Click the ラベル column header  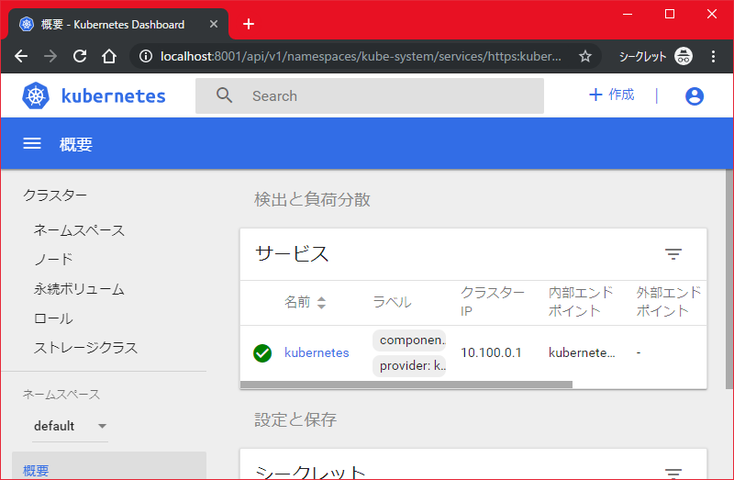click(392, 303)
